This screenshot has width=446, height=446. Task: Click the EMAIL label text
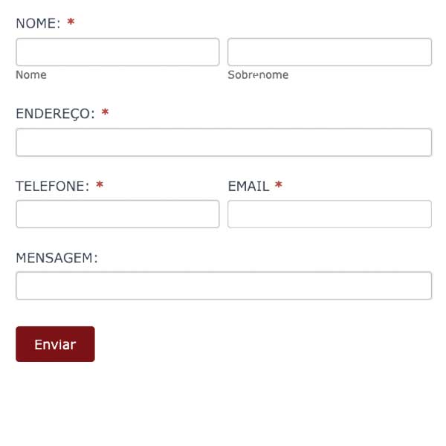tap(248, 187)
